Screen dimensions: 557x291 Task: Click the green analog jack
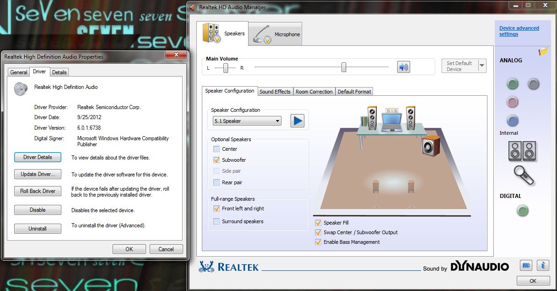tap(513, 84)
